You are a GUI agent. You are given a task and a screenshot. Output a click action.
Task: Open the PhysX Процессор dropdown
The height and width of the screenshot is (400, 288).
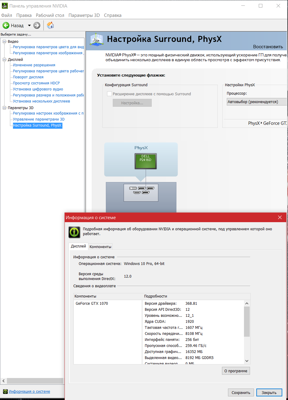click(x=257, y=102)
